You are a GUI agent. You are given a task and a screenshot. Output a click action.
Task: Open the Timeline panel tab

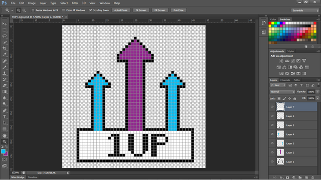coord(33,177)
